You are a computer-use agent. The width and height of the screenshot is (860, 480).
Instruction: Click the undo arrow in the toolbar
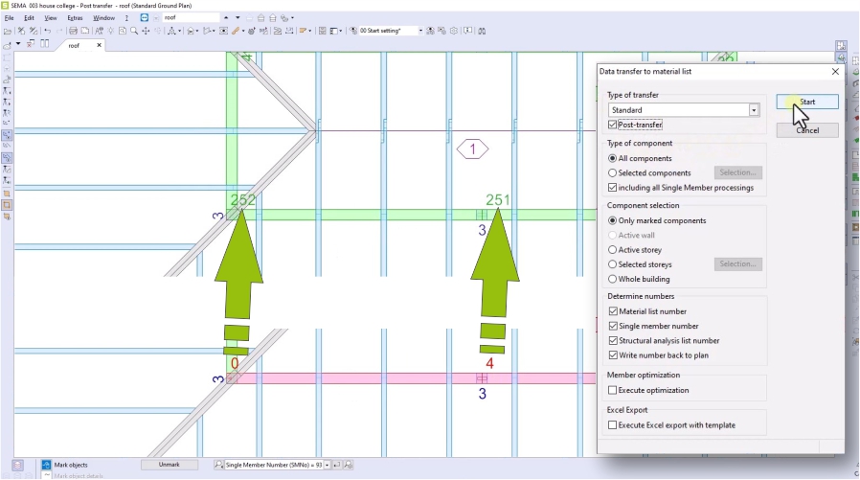pos(47,31)
